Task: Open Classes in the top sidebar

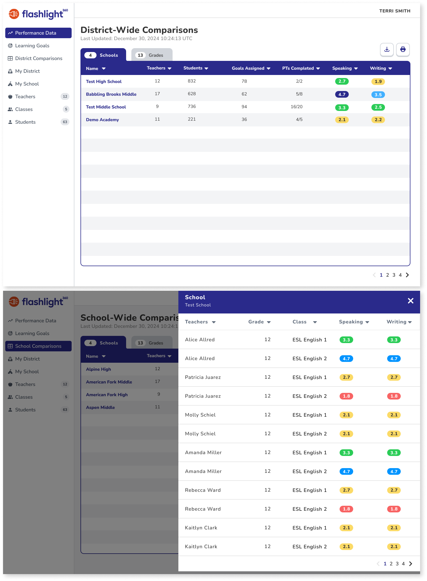Action: [38, 109]
